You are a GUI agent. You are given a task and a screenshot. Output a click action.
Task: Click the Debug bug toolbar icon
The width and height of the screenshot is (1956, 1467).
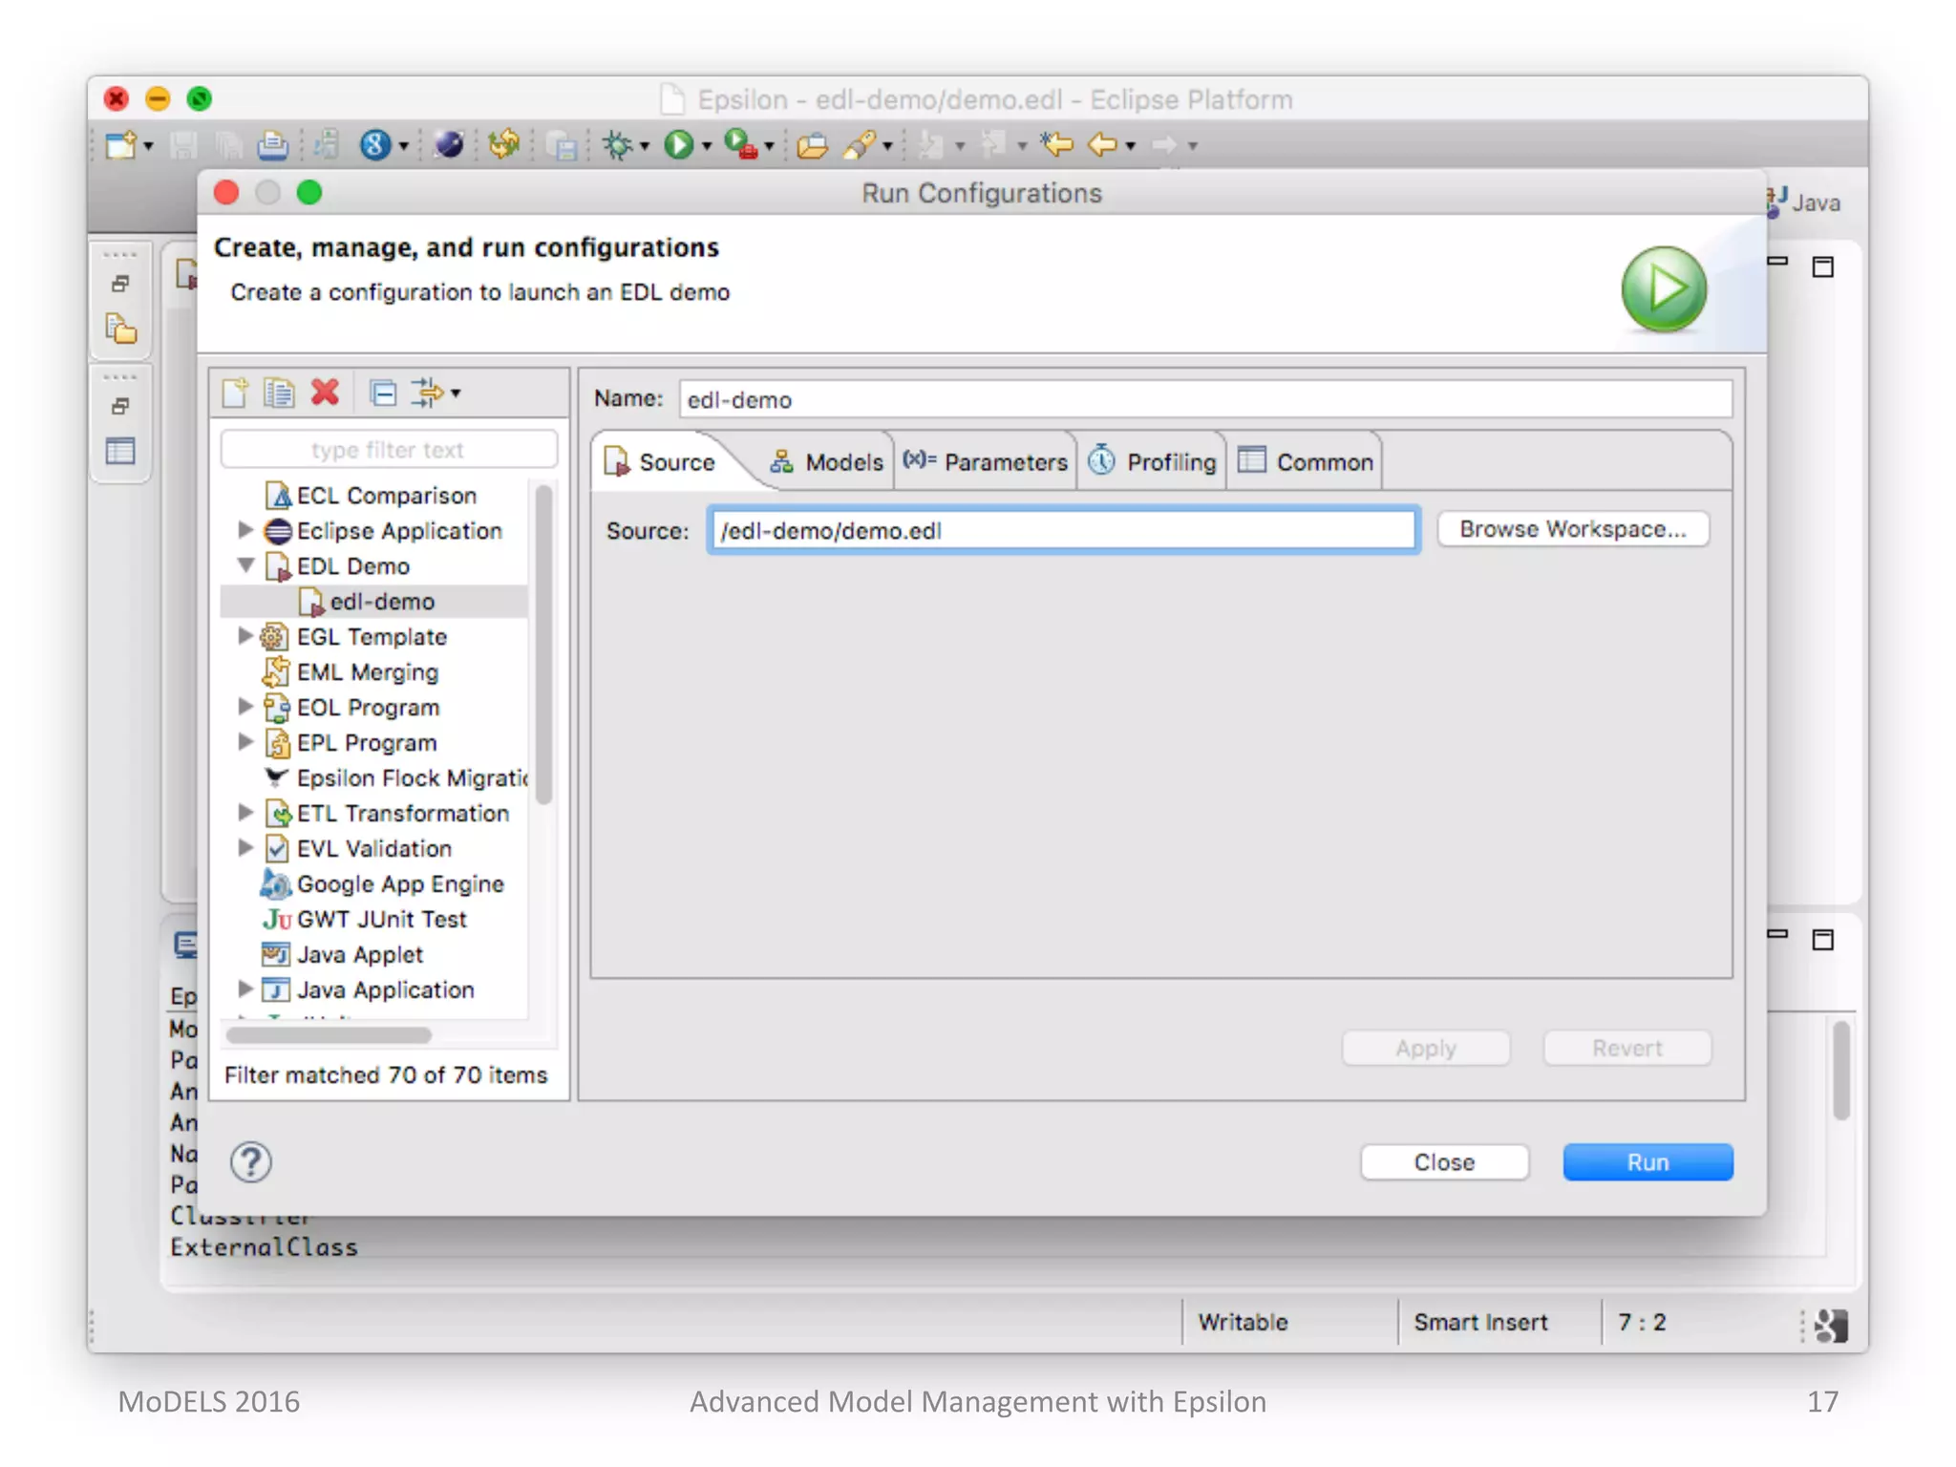point(618,145)
